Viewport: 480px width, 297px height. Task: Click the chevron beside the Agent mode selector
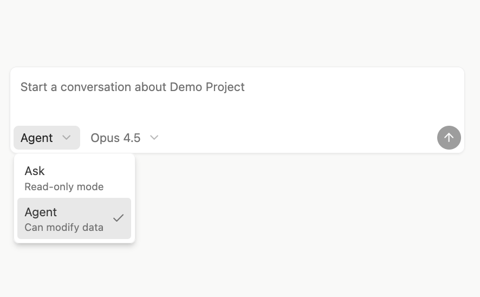coord(67,138)
